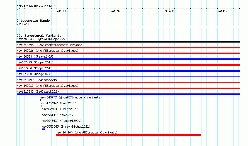Click the nsv4144900 gnomADStructuralVariants label
Image resolution: width=248 pixels, height=146 pixels.
(87, 132)
